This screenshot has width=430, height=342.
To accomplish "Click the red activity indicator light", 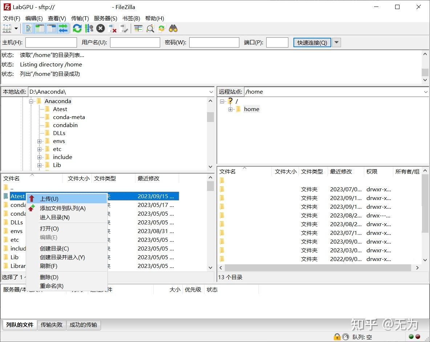I will [x=418, y=337].
